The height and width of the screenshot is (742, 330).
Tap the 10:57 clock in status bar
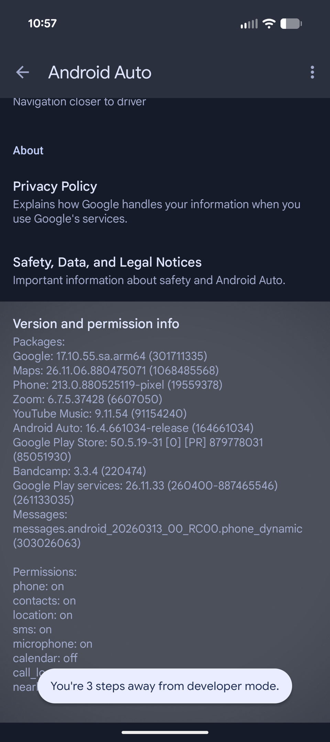tap(42, 23)
